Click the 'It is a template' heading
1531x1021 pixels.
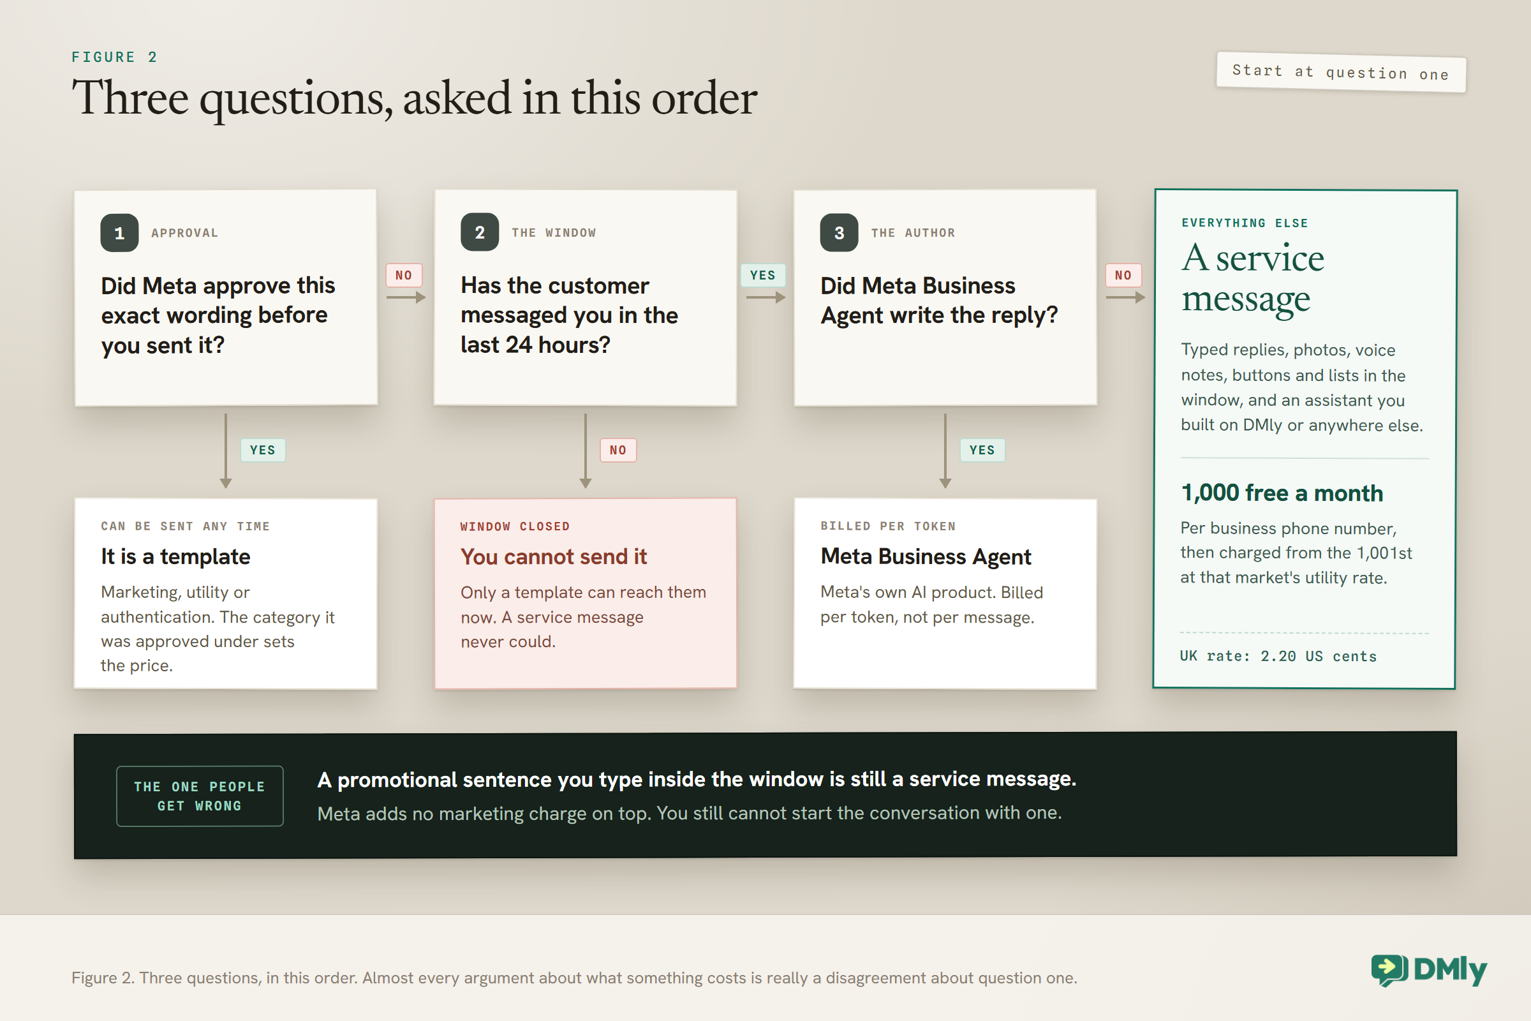coord(175,556)
